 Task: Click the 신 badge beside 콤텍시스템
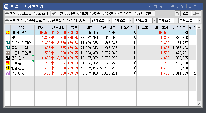[x=8, y=48]
